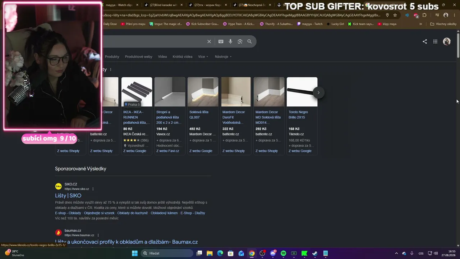Viewport: 460px width, 259px height.
Task: Open the volume control in system tray
Action: click(436, 253)
